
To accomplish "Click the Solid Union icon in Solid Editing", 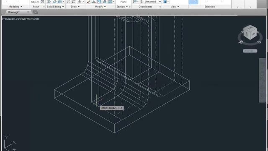I will pos(49,2).
